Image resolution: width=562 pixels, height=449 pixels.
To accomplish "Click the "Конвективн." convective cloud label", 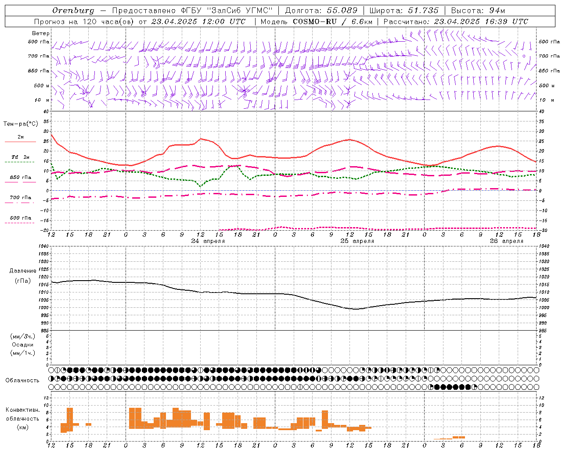I will [x=23, y=410].
